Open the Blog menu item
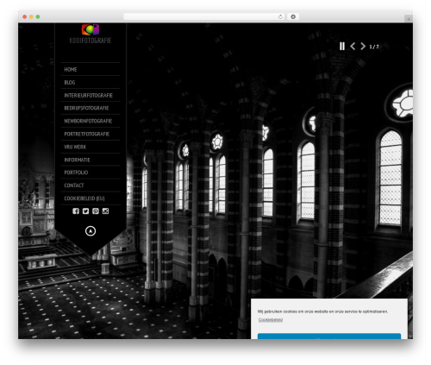The height and width of the screenshot is (365, 431). 91,82
